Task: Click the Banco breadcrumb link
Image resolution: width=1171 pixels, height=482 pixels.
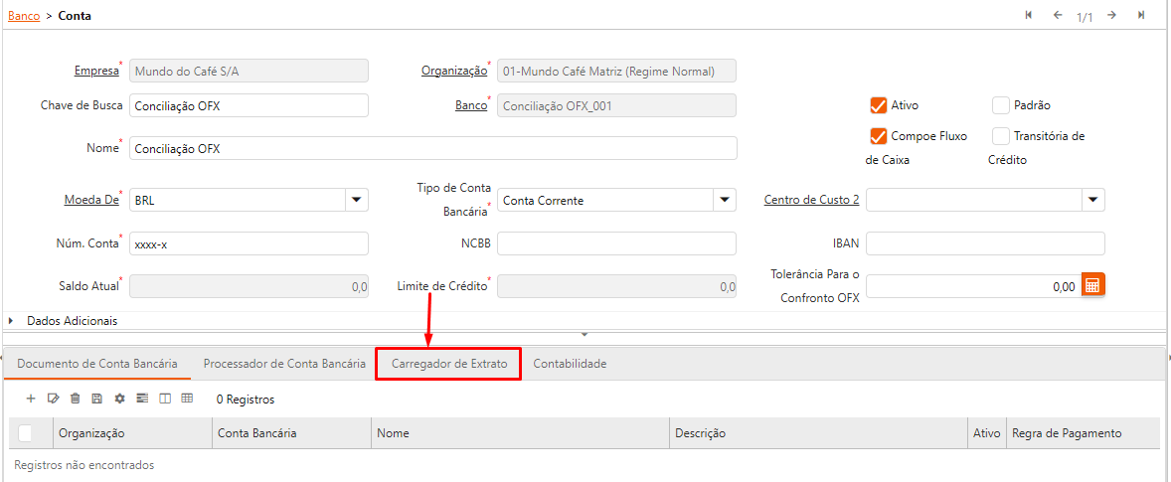Action: point(24,16)
